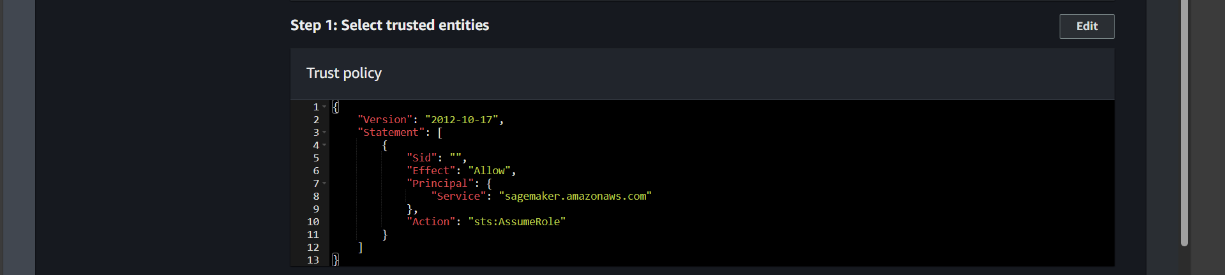Click the Trust policy heading
The width and height of the screenshot is (1225, 275).
343,73
